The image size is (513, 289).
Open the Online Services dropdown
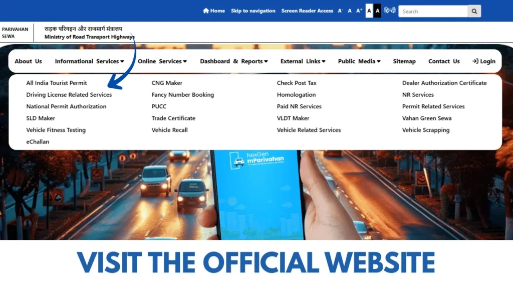[x=162, y=61]
